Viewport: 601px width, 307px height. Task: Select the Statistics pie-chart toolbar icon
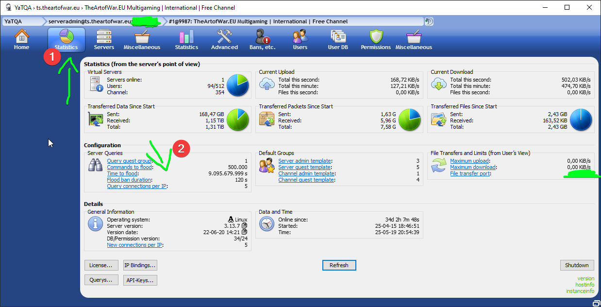pos(67,40)
